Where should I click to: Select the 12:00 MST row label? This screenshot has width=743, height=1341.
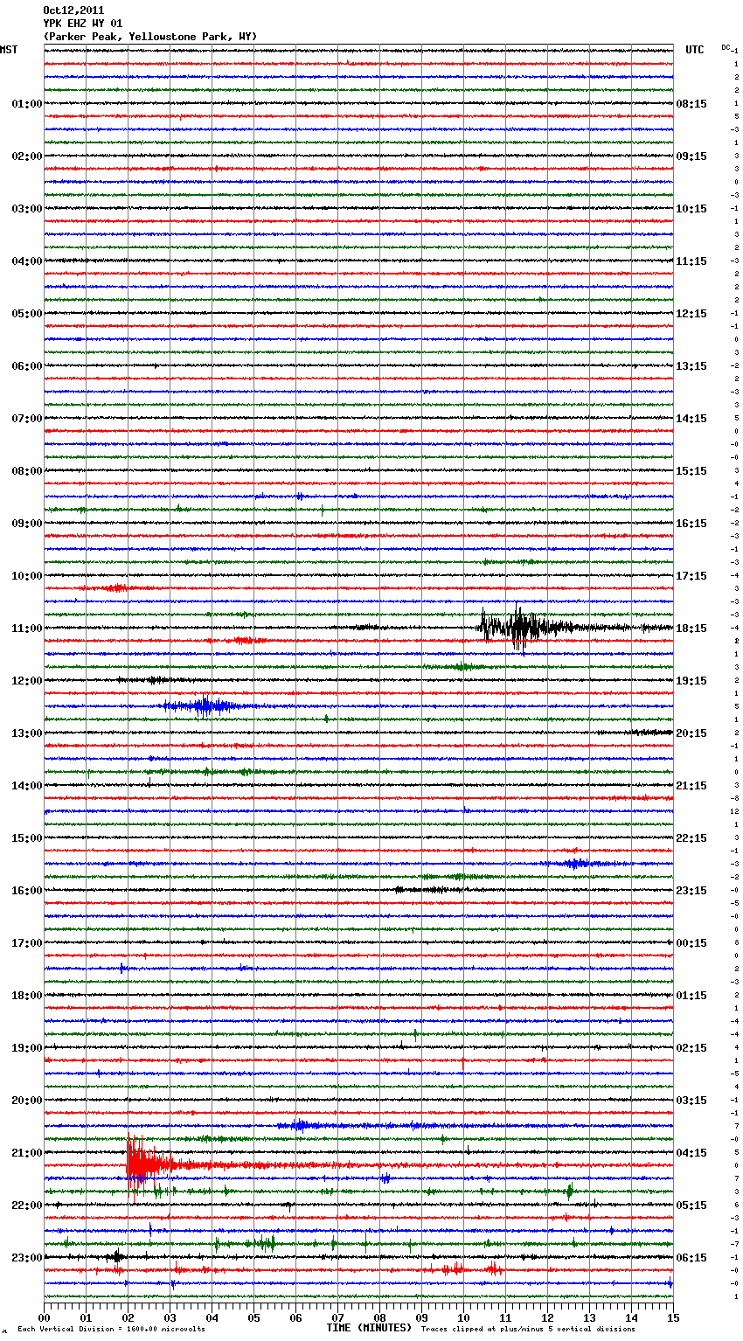click(x=26, y=681)
